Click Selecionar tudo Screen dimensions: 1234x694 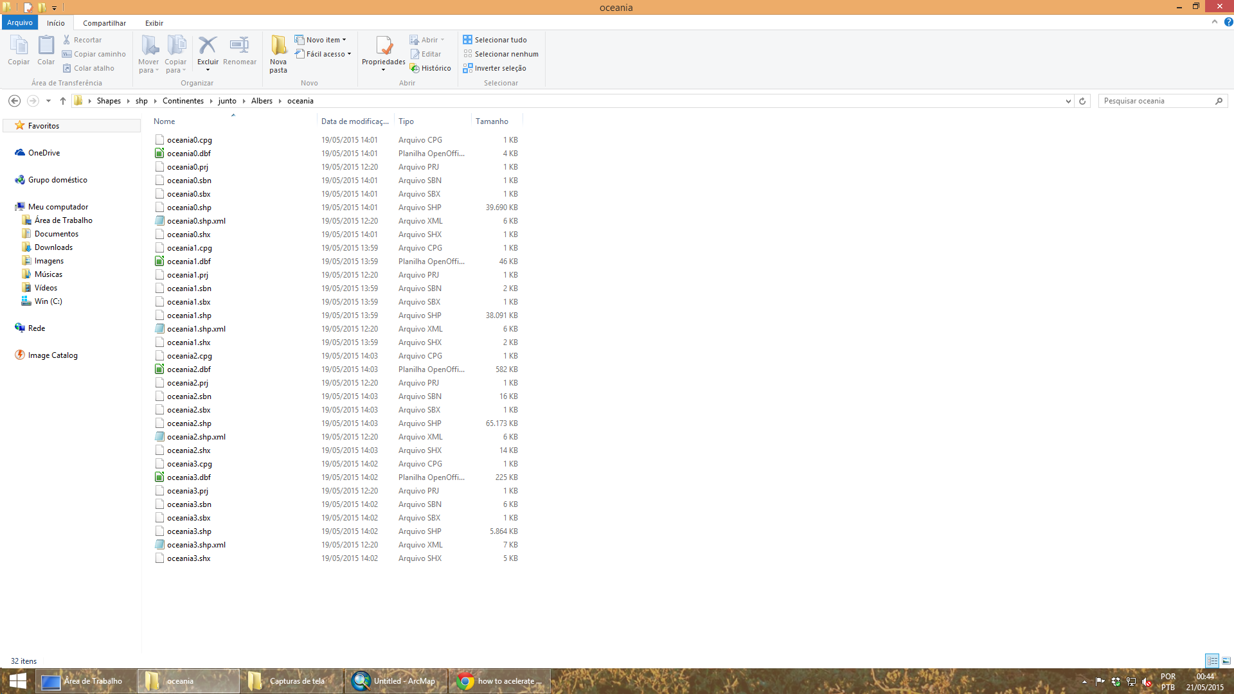click(495, 40)
